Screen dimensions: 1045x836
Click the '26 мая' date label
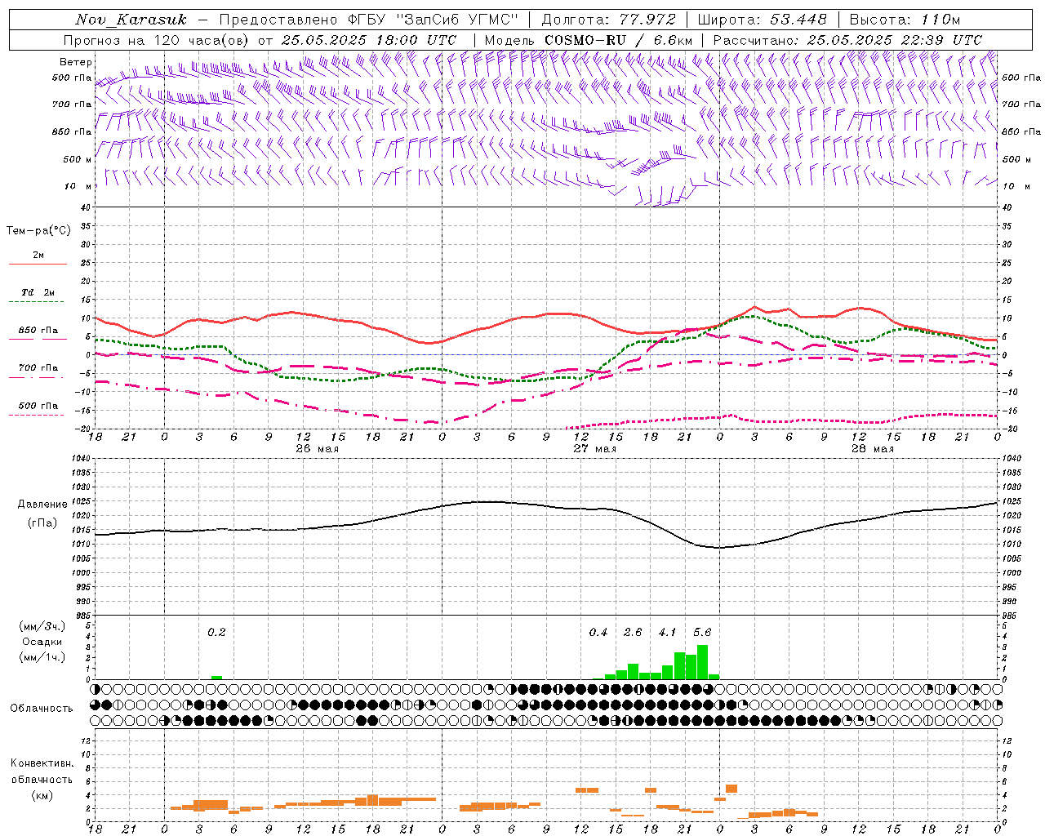[x=318, y=449]
